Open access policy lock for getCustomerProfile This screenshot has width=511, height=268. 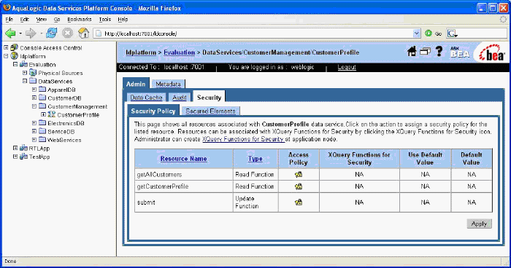tap(299, 186)
